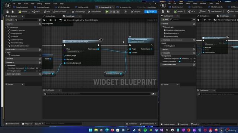Click search field in left My Blueprint panel
238x133 pixels.
click(26, 20)
